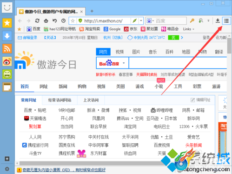Viewport: 232px width, 174px height.
Task: Close the 傲游今日 tab
Action: 81,12
